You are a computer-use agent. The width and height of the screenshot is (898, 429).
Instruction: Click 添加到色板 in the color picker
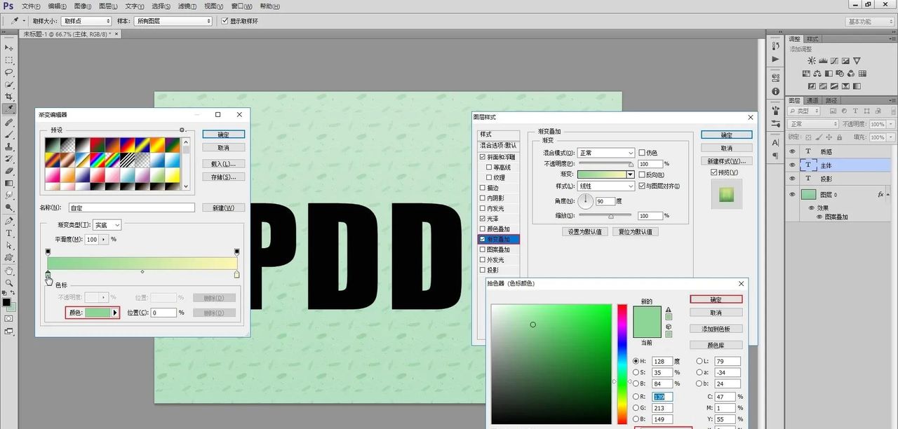(716, 329)
